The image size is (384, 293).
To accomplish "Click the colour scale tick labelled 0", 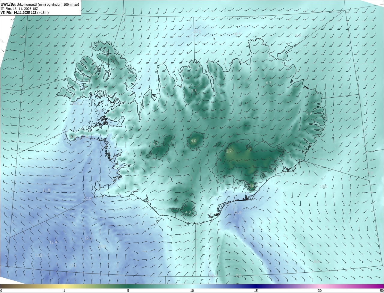I will click(x=1, y=291).
